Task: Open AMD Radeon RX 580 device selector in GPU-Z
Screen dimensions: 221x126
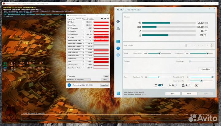Action: click(79, 80)
